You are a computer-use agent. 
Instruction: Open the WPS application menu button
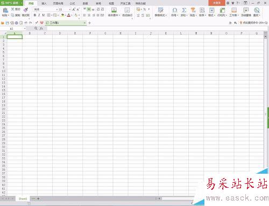(11, 3)
